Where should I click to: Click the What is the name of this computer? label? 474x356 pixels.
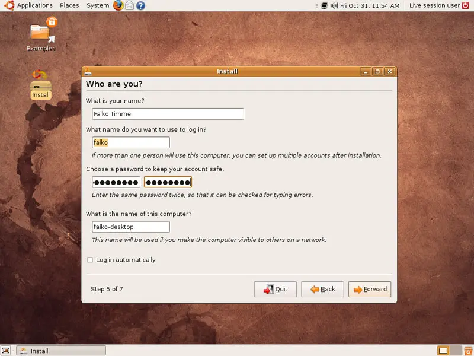pyautogui.click(x=139, y=214)
